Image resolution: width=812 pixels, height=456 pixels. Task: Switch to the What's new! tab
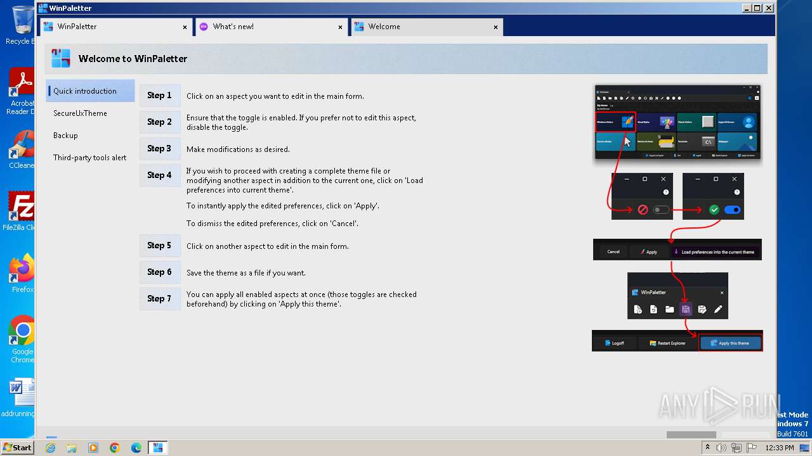point(271,27)
